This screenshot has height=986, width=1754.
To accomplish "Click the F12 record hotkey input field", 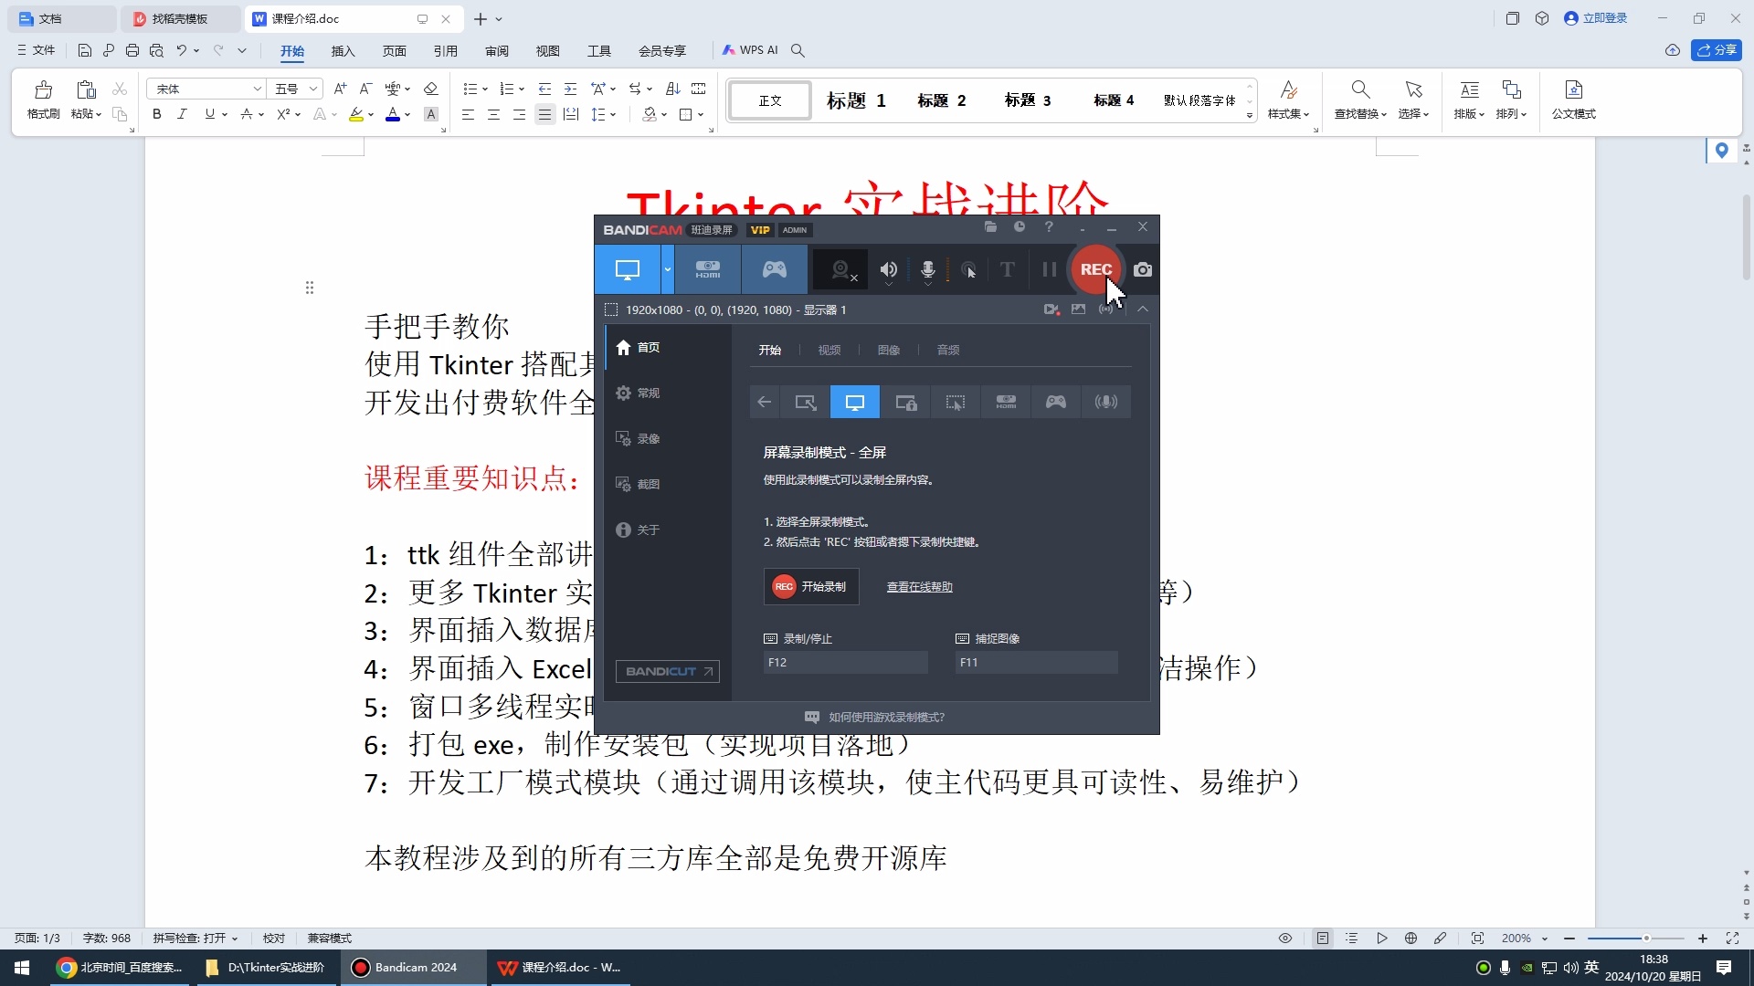I will tap(845, 662).
